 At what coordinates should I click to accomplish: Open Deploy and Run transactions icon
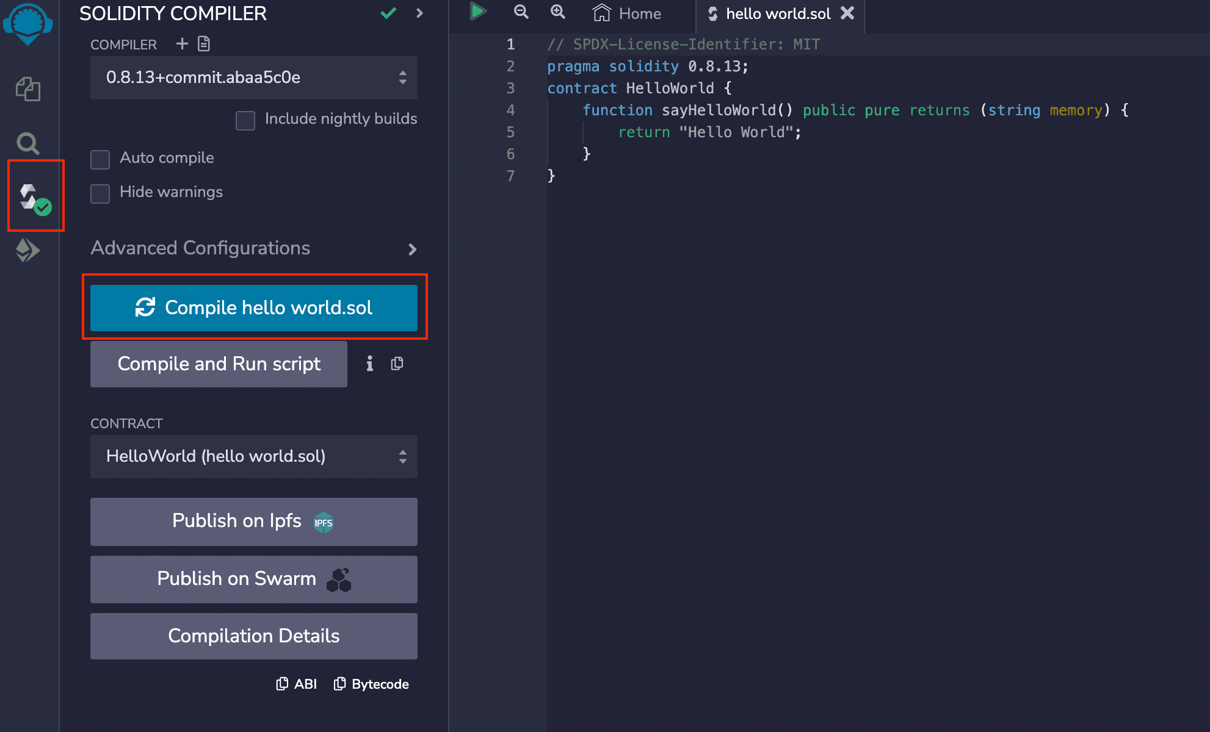pos(27,250)
